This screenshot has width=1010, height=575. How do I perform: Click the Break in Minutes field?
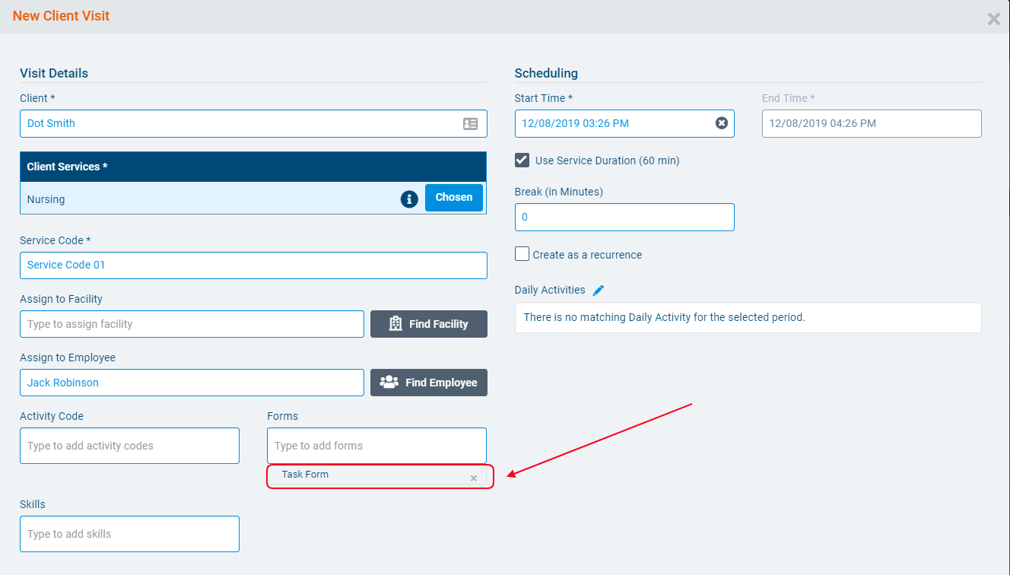(x=624, y=217)
